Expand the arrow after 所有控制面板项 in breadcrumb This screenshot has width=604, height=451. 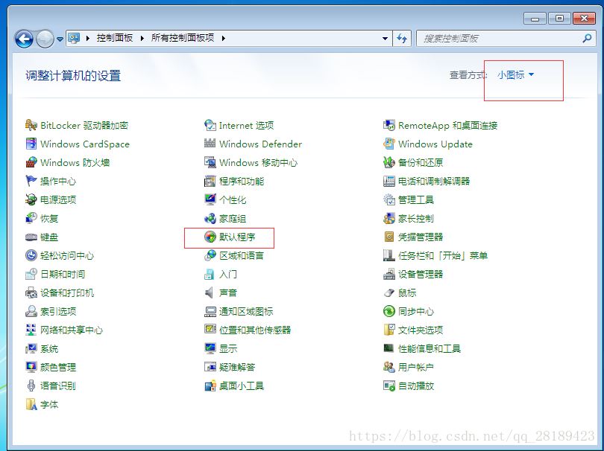pyautogui.click(x=224, y=38)
